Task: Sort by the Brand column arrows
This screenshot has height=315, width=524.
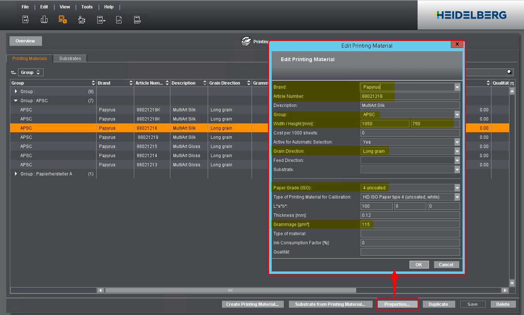Action: coord(131,83)
